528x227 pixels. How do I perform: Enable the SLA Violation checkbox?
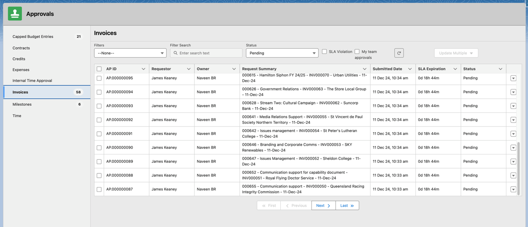(x=324, y=51)
